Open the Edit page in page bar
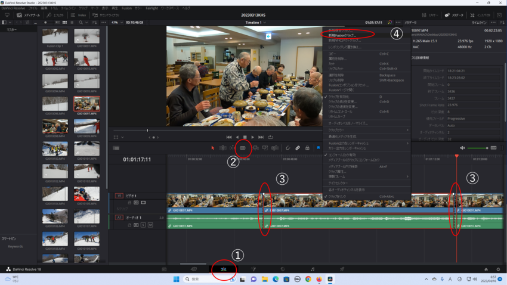Screen dimensions: 507x285 [224, 269]
